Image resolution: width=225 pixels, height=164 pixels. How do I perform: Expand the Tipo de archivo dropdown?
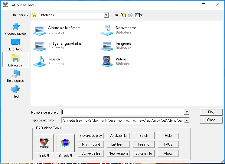pos(187,121)
